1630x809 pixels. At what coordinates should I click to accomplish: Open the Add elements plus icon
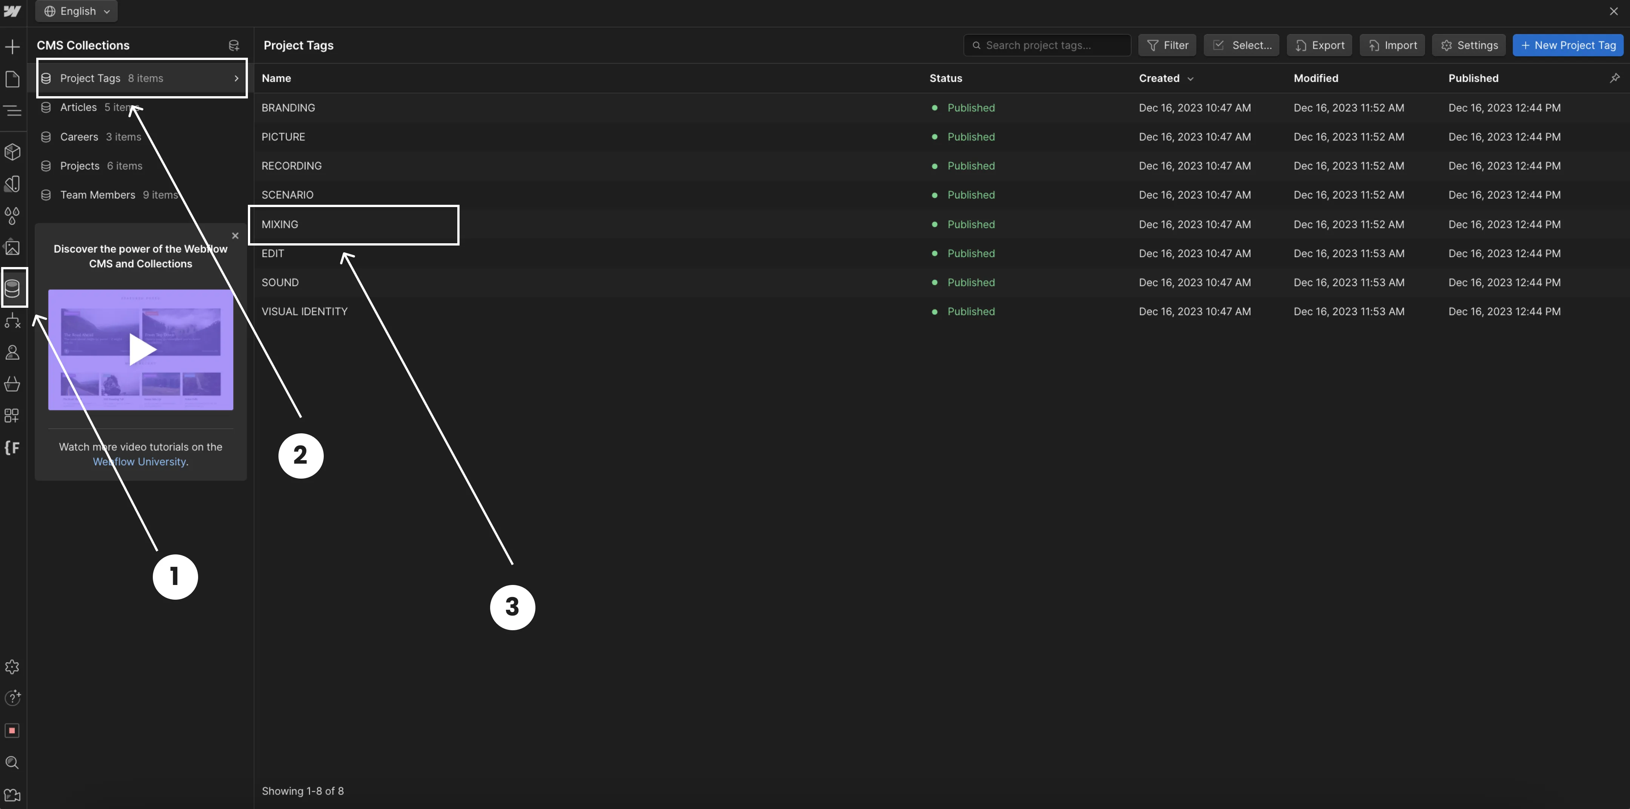coord(13,46)
